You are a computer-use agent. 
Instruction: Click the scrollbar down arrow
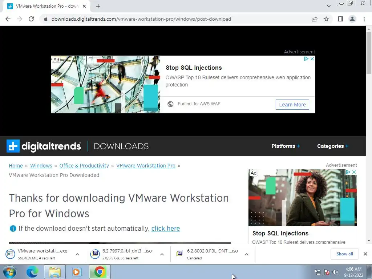pyautogui.click(x=369, y=240)
